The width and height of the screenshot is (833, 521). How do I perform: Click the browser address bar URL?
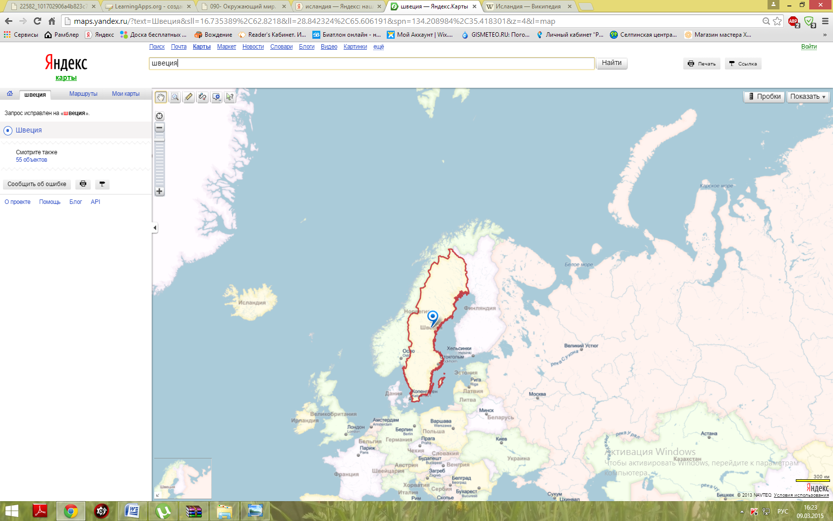(x=314, y=21)
